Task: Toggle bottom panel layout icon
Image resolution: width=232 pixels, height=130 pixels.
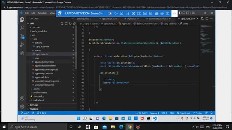Action: point(184,13)
